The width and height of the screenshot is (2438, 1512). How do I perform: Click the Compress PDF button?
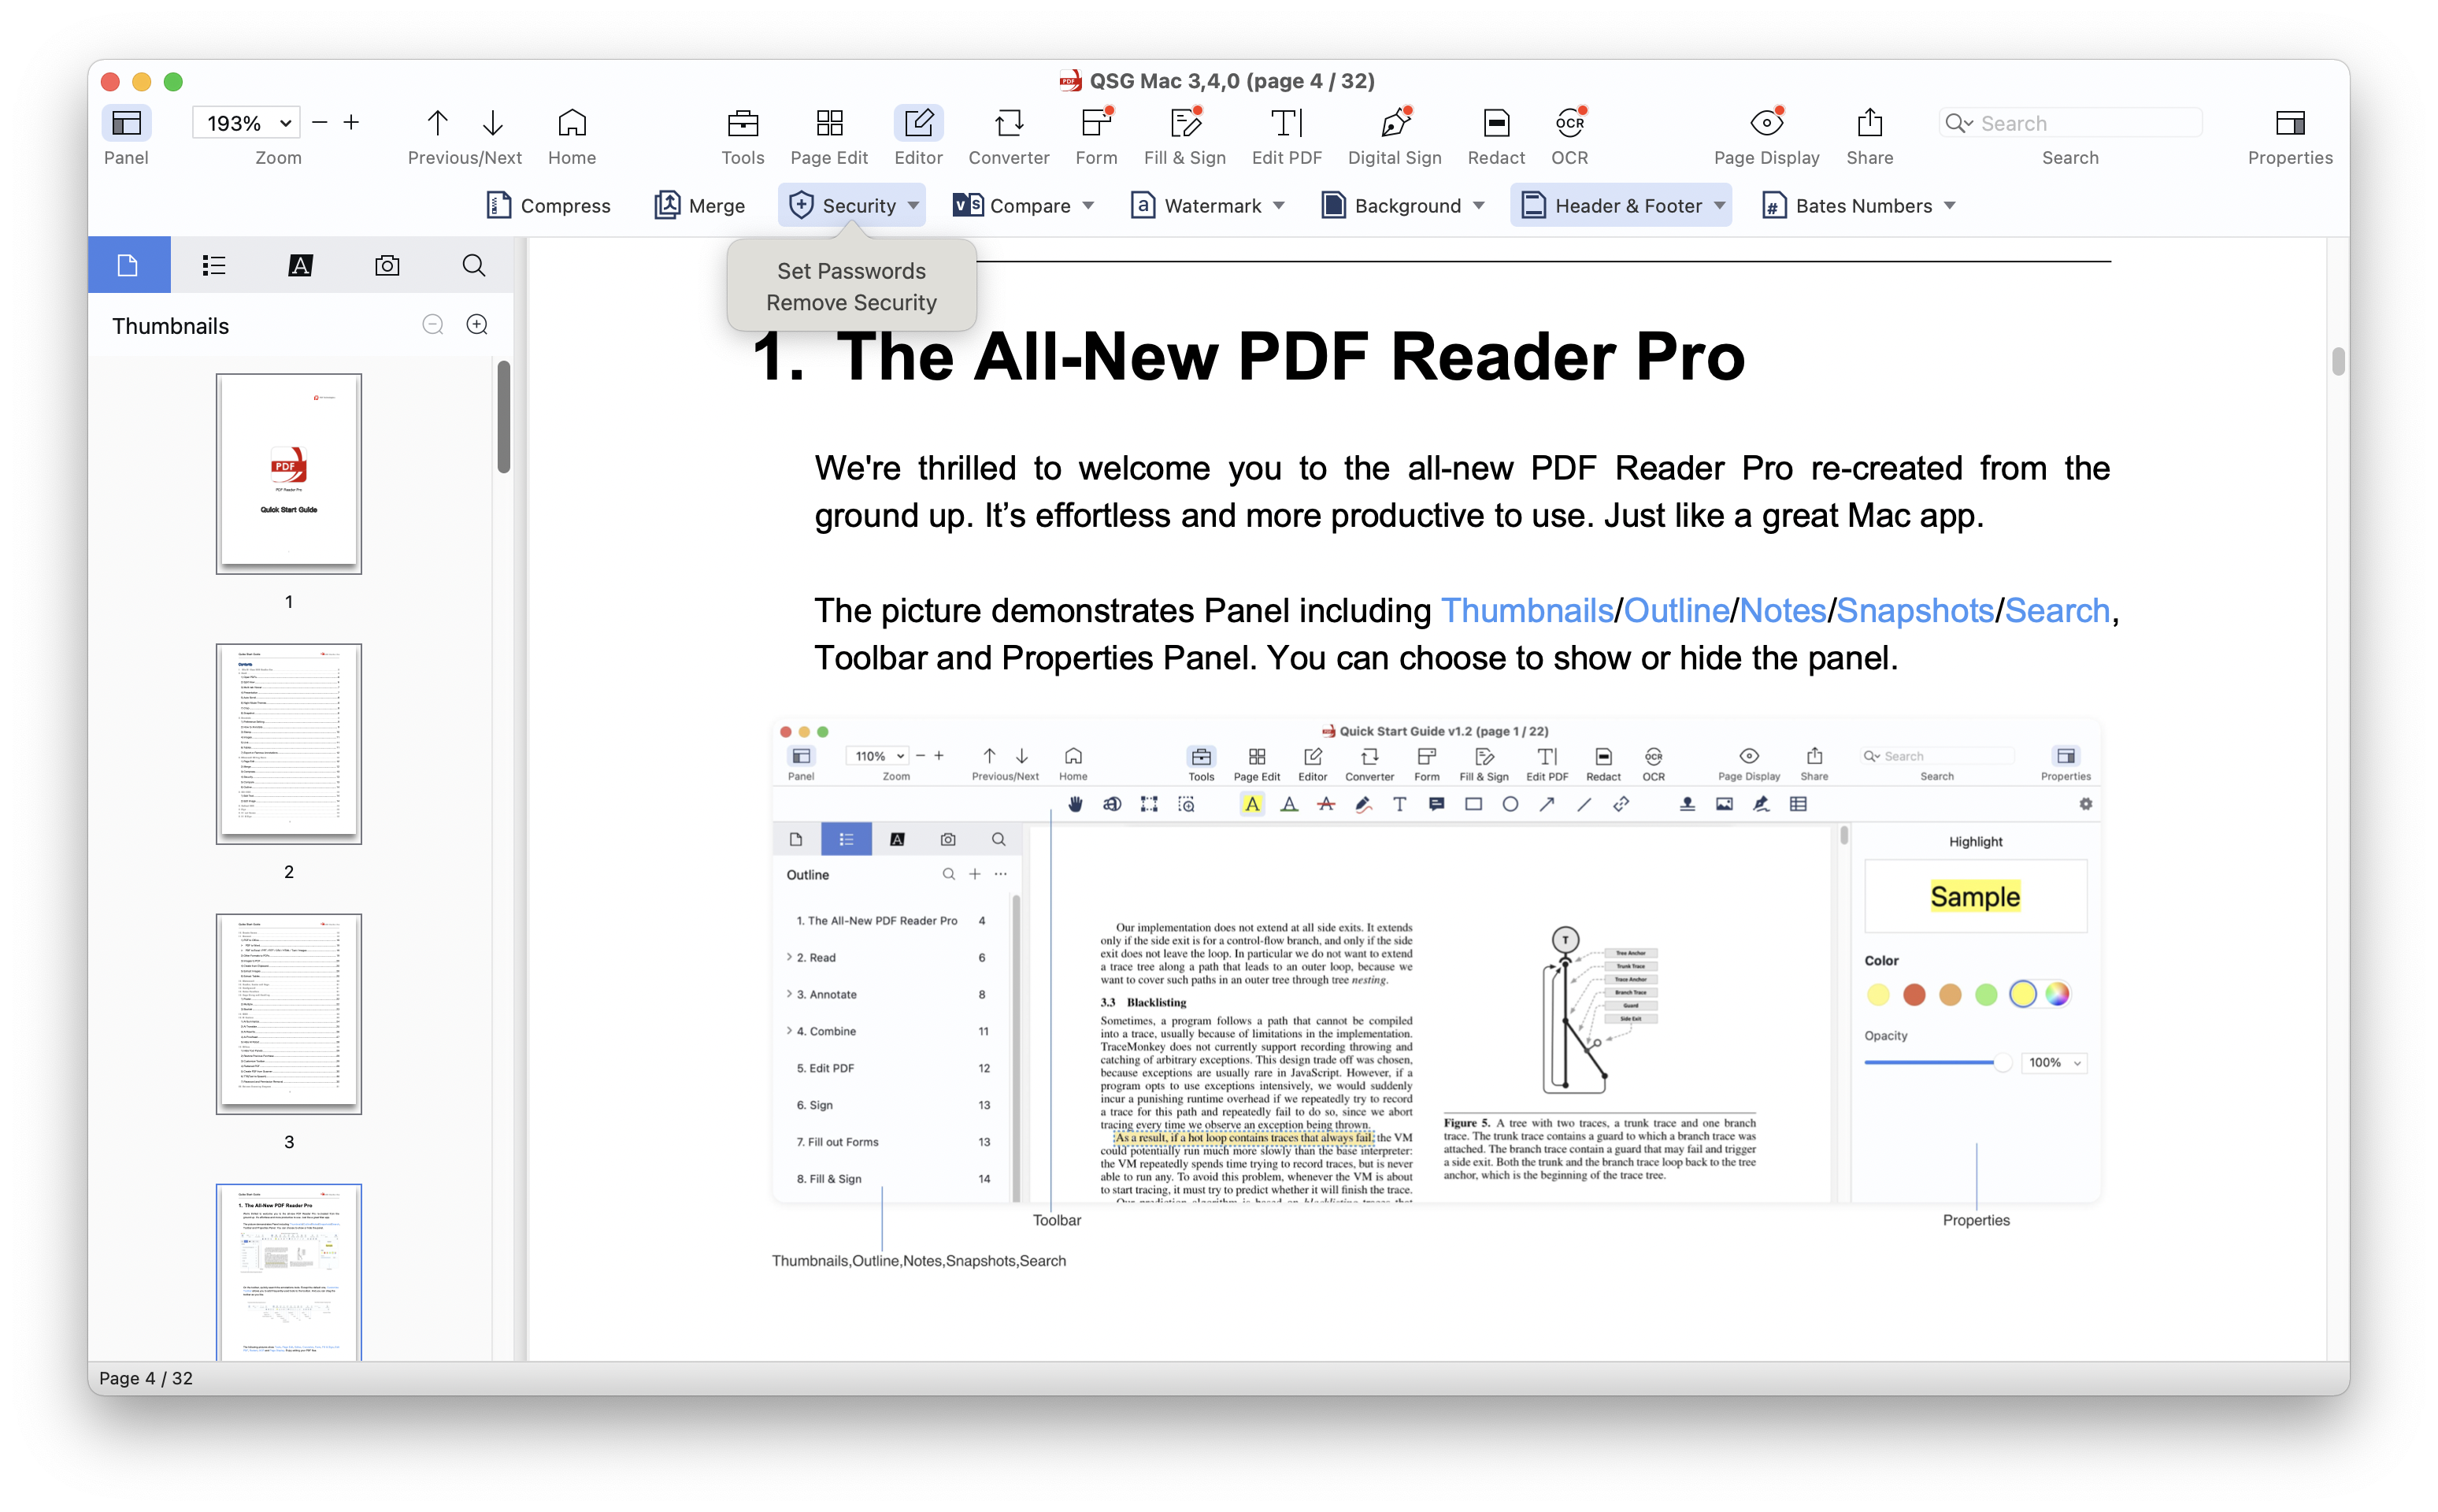[548, 206]
